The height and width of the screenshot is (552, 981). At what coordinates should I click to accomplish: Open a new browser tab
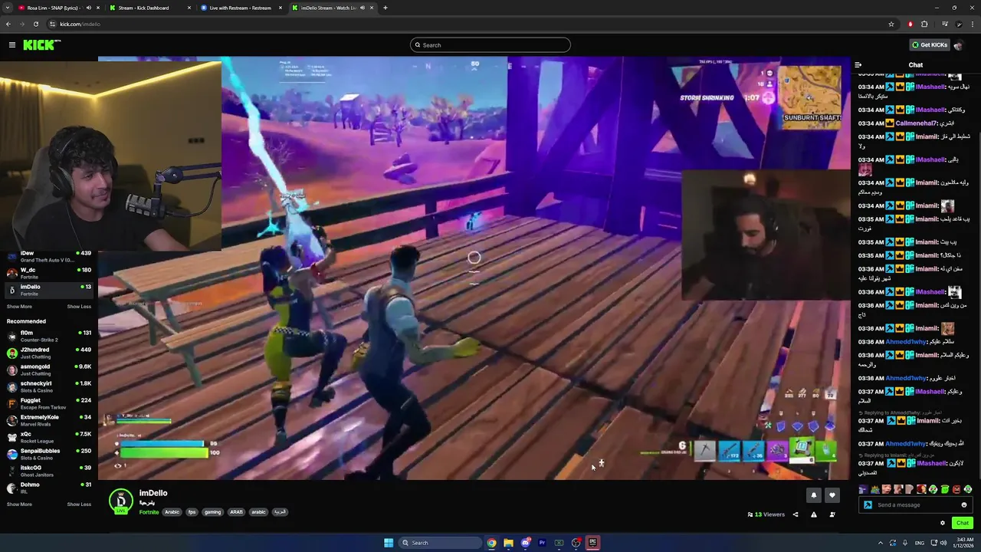point(386,8)
